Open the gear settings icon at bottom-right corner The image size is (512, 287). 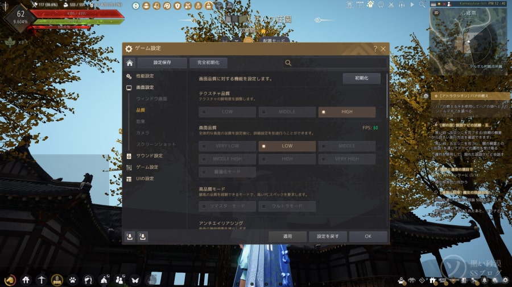click(506, 280)
